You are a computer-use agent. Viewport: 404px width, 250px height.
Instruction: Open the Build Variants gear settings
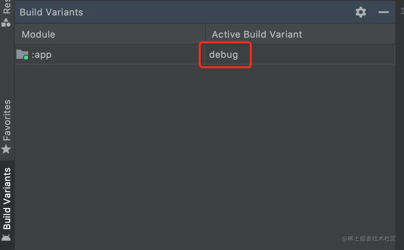(x=360, y=12)
